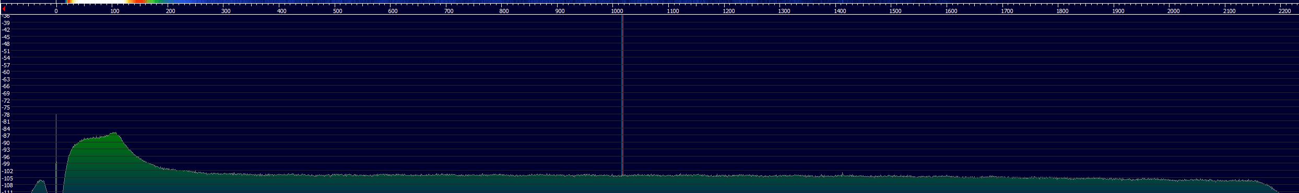Click the 2200 mark on the frequency scale
Screen dimensions: 1299x193
click(x=1285, y=11)
